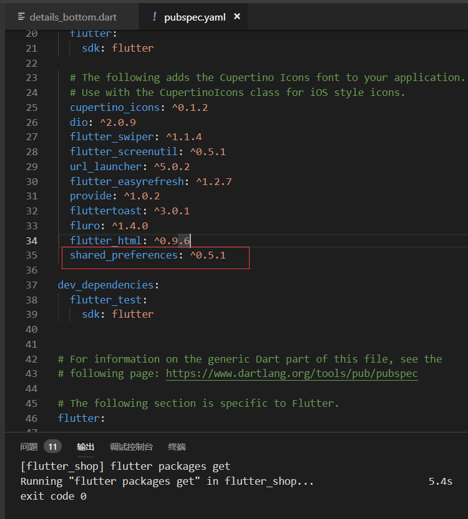Click the flutter_html dependency key

(105, 240)
